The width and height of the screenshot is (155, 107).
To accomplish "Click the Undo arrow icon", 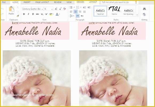I will click(2, 9).
